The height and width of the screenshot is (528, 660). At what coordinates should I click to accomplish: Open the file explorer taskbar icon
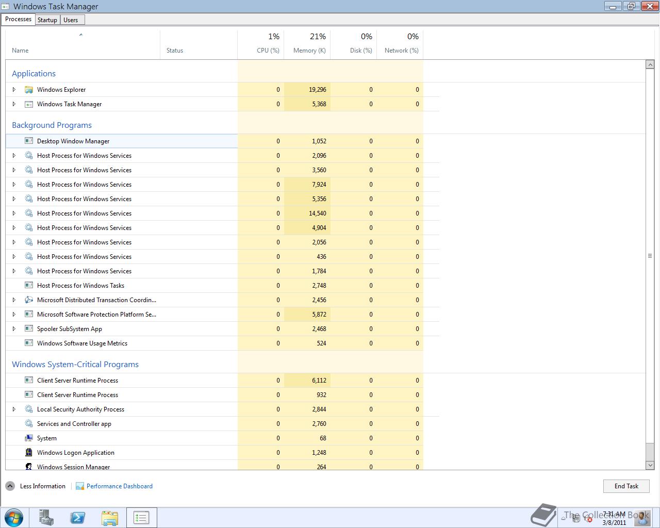110,518
